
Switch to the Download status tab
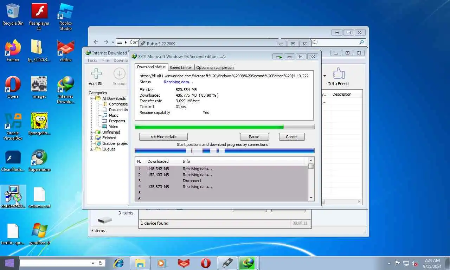[x=151, y=67]
